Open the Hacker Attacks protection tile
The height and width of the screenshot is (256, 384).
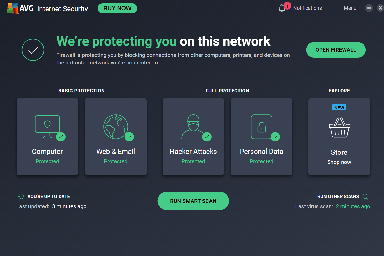(193, 137)
